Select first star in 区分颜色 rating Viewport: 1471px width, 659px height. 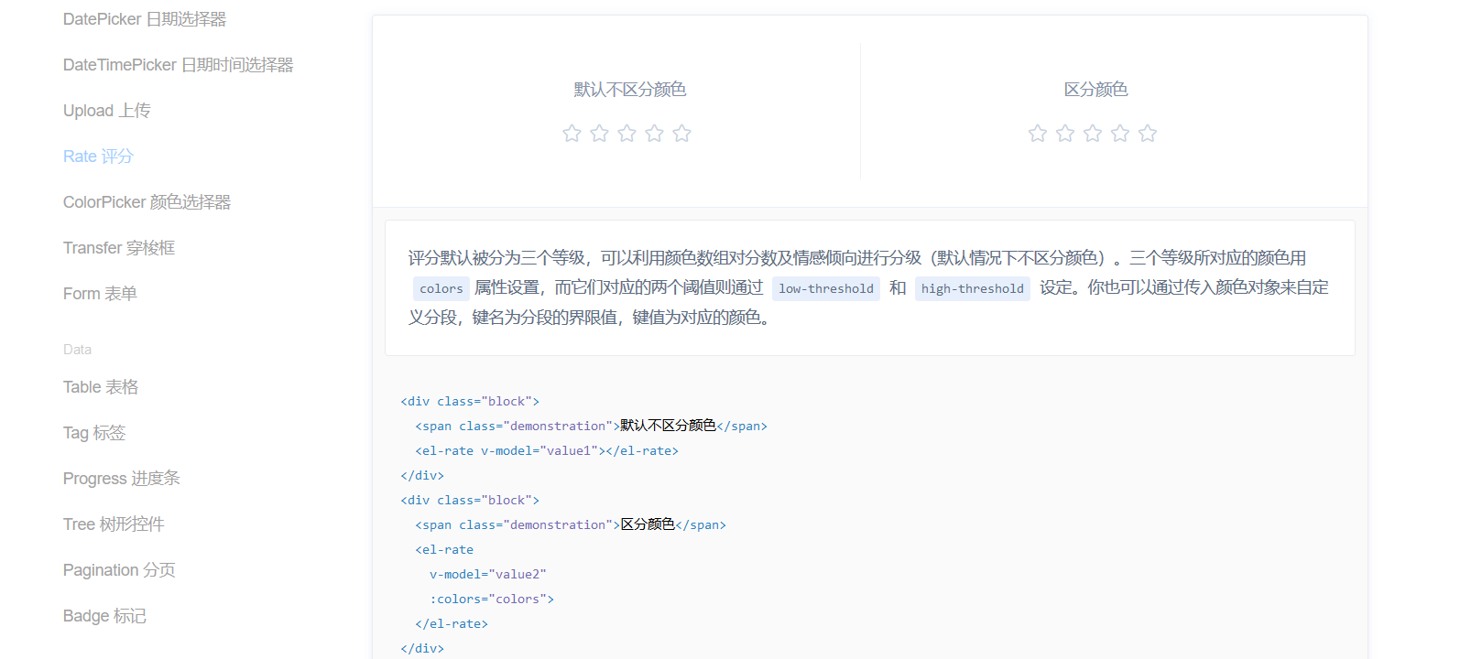1038,134
